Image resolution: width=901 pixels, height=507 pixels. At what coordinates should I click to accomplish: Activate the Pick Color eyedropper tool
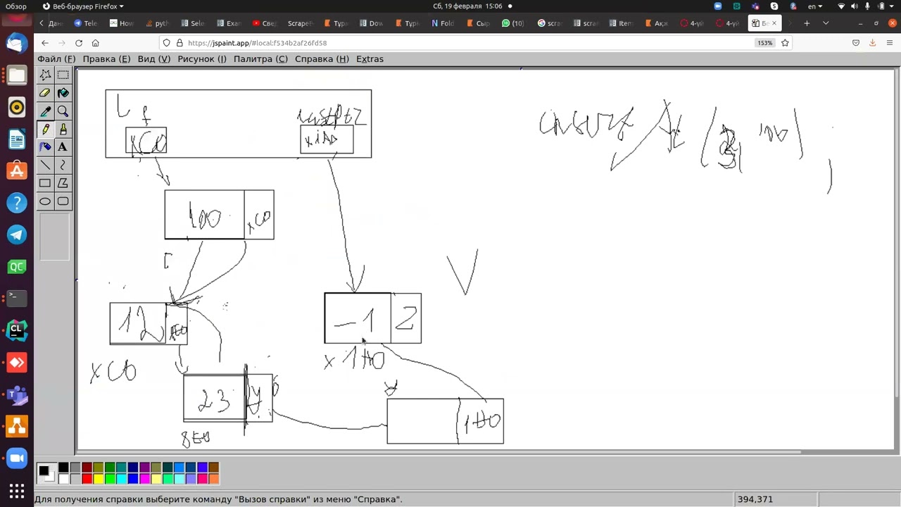(45, 111)
